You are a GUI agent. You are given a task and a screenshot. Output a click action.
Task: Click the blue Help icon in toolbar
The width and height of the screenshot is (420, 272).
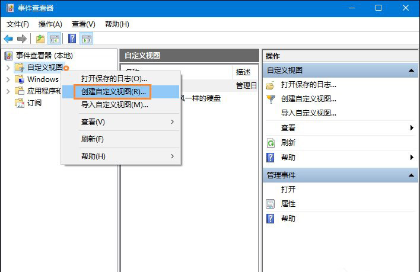[x=72, y=39]
